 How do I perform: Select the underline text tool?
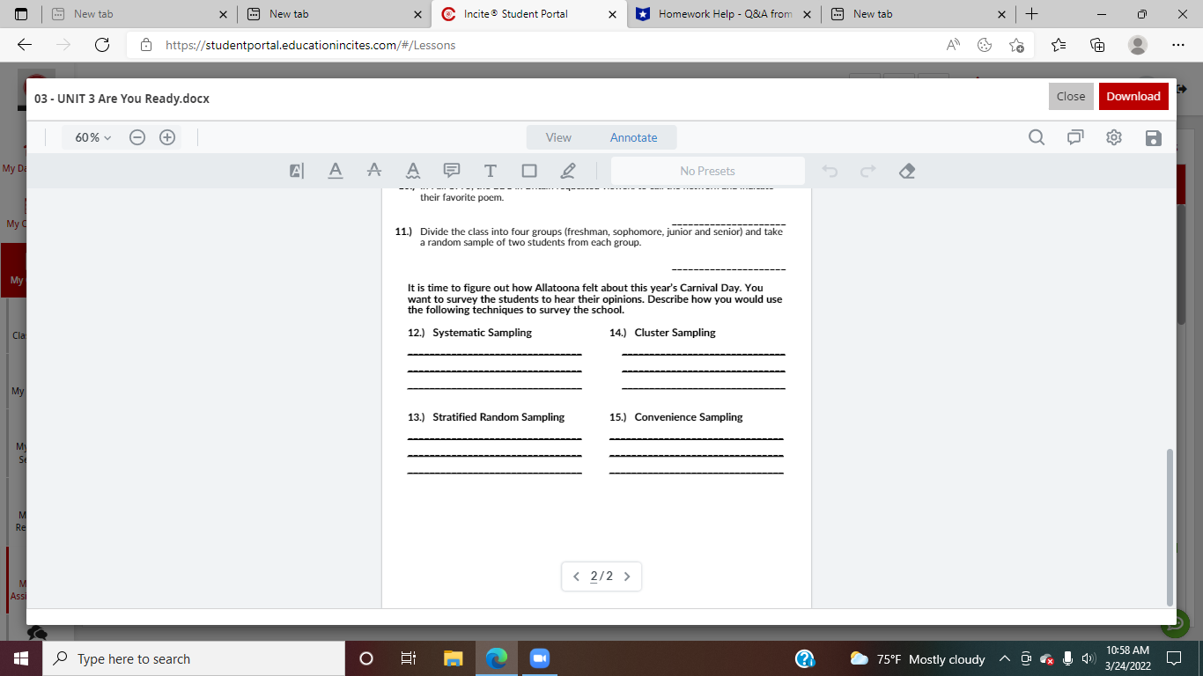pos(336,170)
